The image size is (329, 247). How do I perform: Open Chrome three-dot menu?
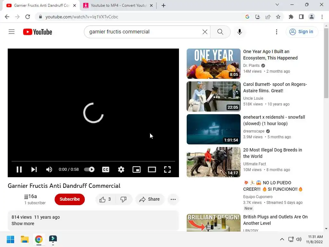point(322,17)
